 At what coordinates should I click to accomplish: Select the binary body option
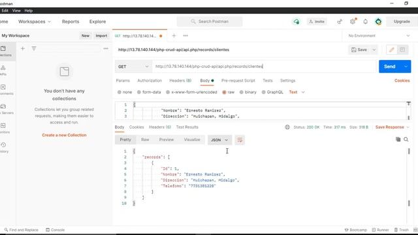[x=248, y=92]
